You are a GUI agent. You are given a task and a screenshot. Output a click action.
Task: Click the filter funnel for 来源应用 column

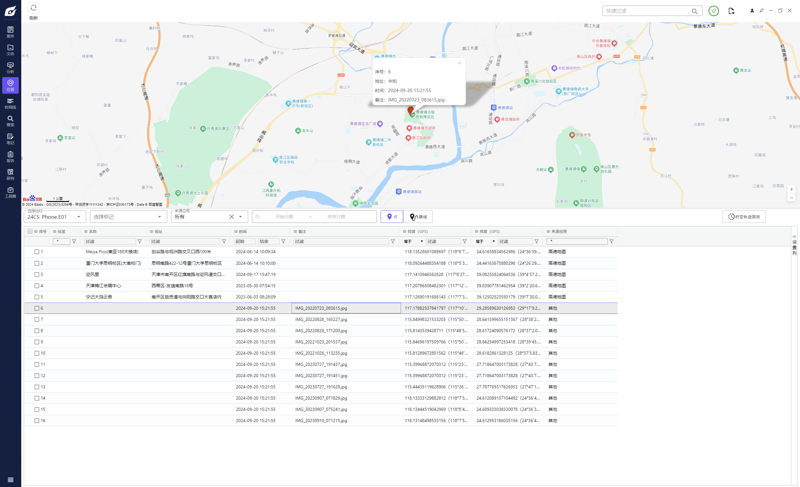point(612,241)
